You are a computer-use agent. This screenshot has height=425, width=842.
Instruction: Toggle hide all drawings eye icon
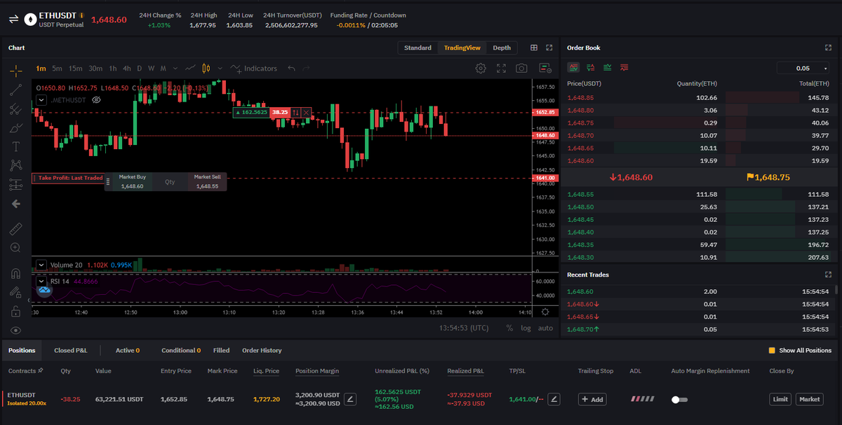15,330
